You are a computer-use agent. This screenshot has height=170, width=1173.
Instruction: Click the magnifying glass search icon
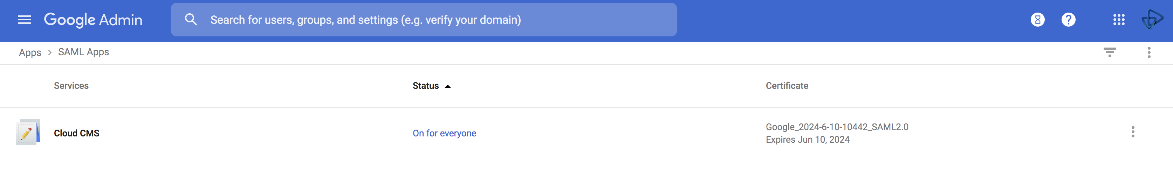tap(191, 20)
